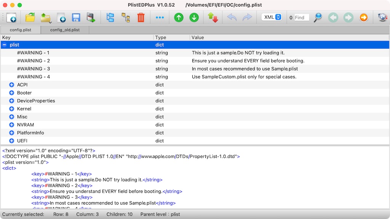
Task: Expand the Misc dict
Action: coord(12,117)
